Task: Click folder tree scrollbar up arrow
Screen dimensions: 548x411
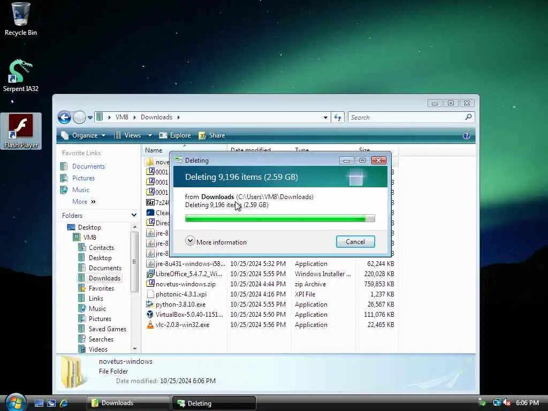Action: pyautogui.click(x=134, y=227)
